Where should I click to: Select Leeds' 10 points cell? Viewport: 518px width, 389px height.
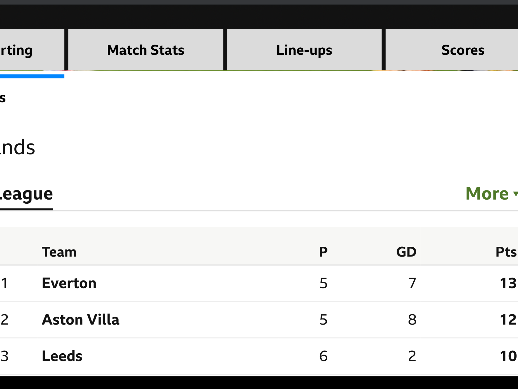point(508,356)
